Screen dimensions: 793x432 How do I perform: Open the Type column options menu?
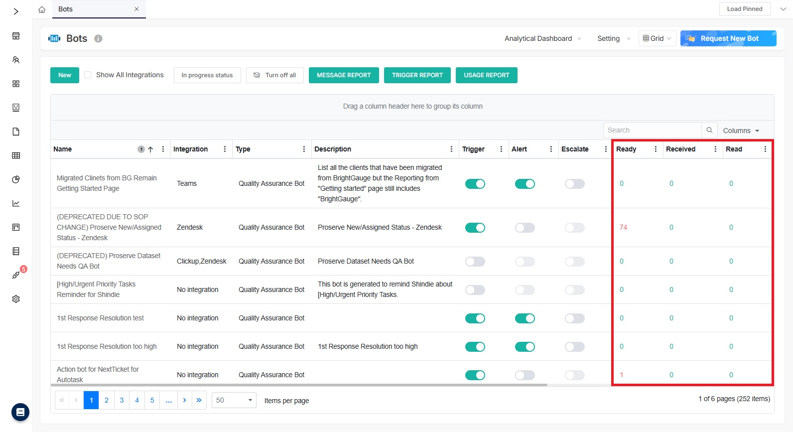point(304,149)
